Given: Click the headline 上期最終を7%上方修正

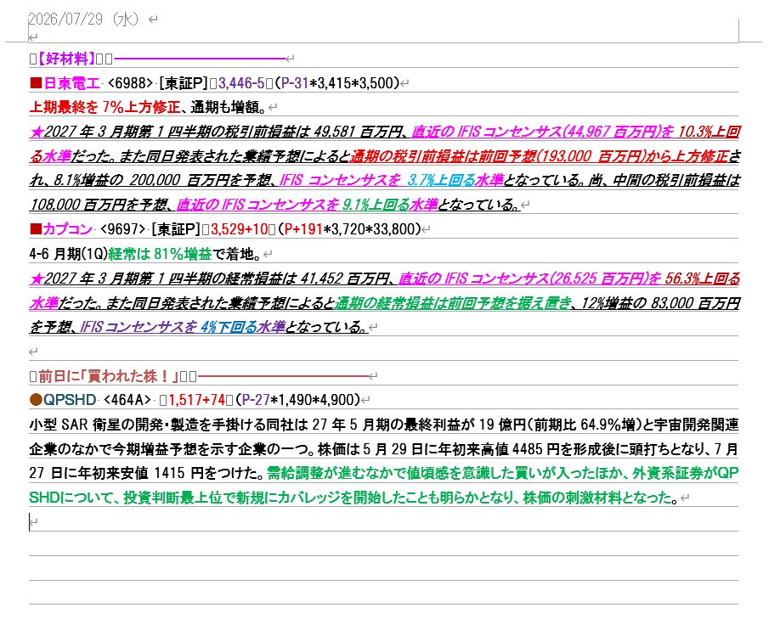Looking at the screenshot, I should point(105,107).
